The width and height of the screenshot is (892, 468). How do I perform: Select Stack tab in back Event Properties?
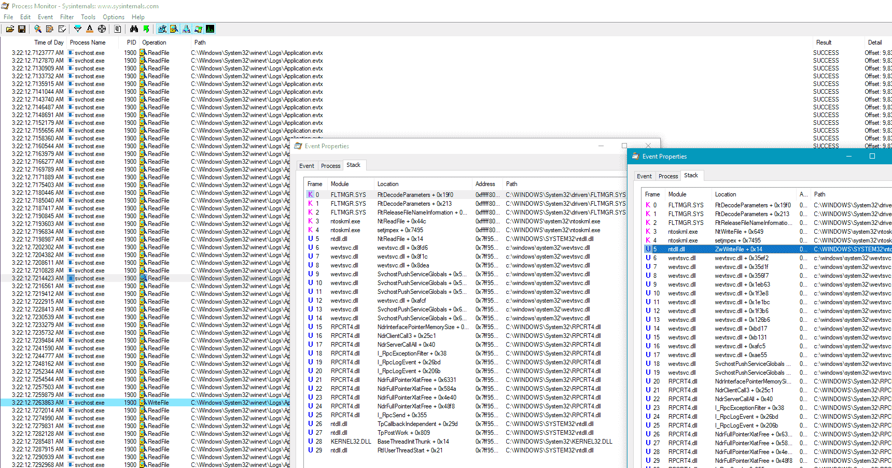click(354, 165)
